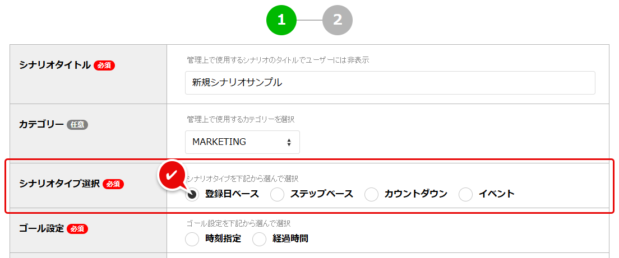Viewport: 619px width, 258px height.
Task: Pick the イベント scenario type
Action: pyautogui.click(x=466, y=194)
